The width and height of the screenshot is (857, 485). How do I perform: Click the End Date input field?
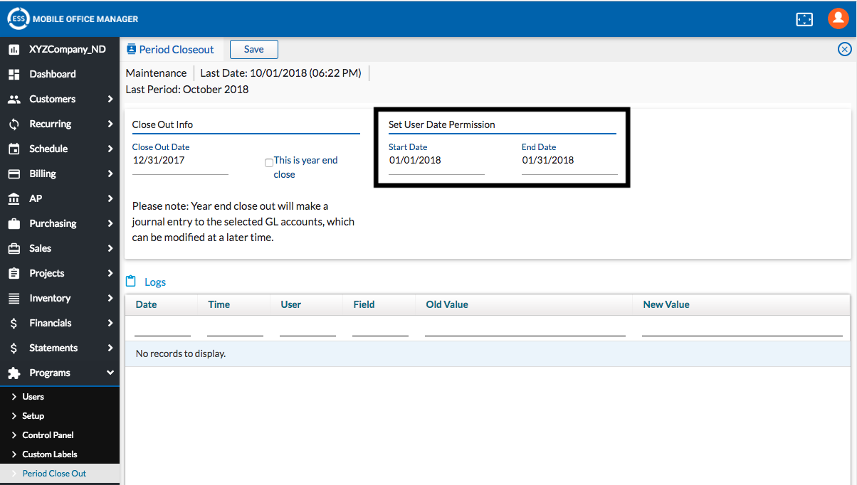[x=569, y=161]
